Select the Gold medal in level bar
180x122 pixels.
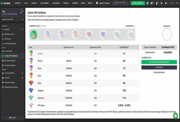(75, 34)
